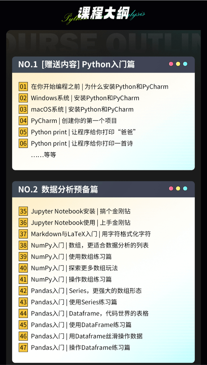Click the 39 number badge

[23, 257]
